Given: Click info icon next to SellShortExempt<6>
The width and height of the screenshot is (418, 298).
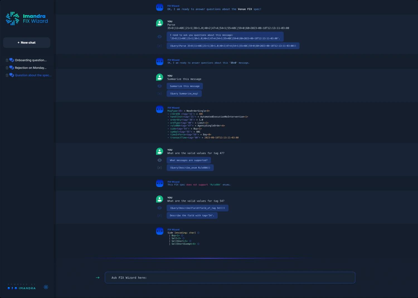Looking at the screenshot, I should click(x=198, y=244).
